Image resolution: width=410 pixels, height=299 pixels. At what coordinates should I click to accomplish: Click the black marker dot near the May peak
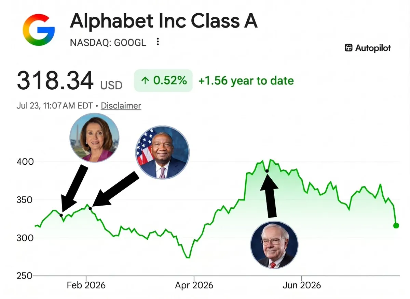coord(267,171)
